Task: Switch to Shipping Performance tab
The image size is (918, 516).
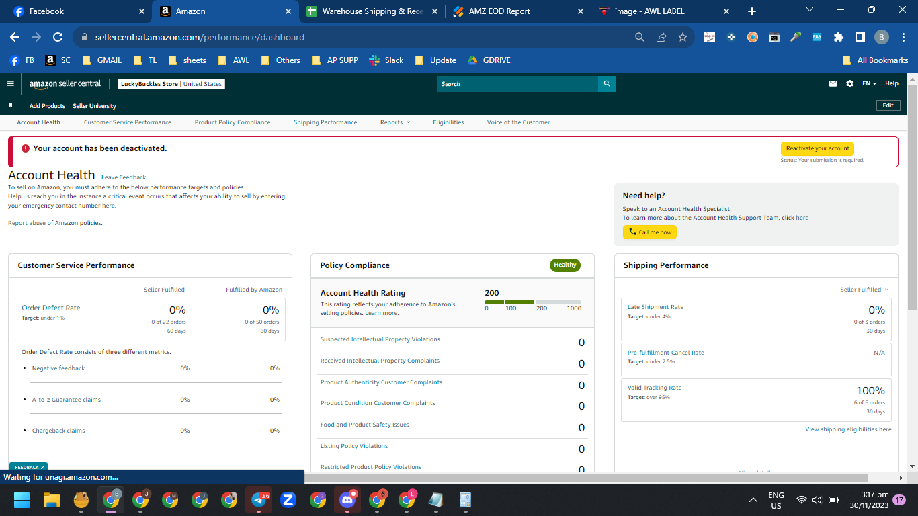Action: (325, 122)
